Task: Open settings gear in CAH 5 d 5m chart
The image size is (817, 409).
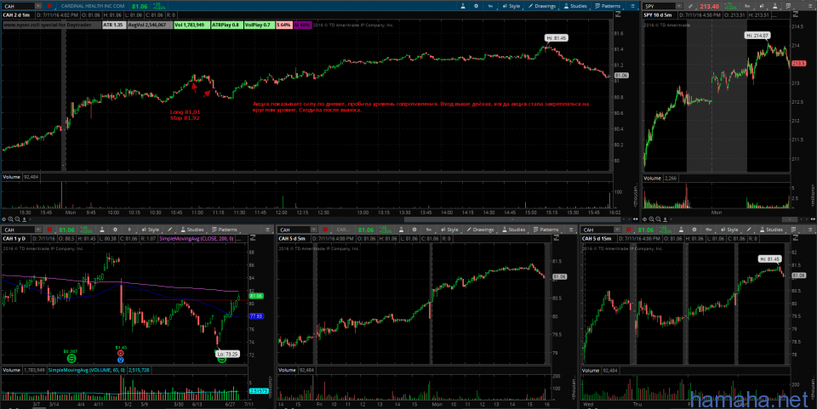Action: [414, 230]
